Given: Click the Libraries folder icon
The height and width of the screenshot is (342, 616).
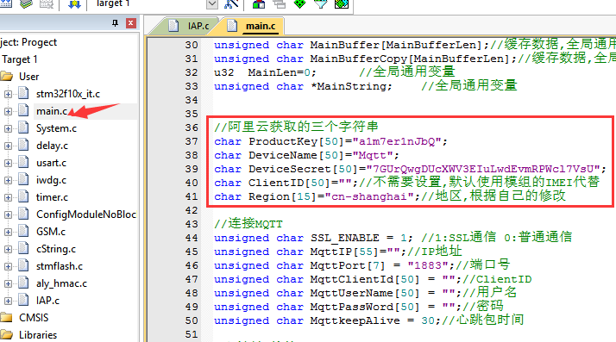Looking at the screenshot, I should pos(7,334).
